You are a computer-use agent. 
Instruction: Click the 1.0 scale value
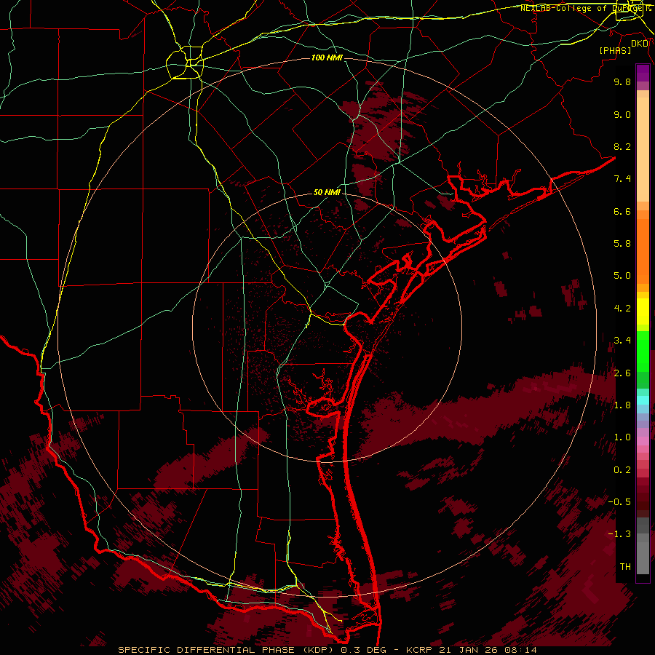[x=622, y=437]
